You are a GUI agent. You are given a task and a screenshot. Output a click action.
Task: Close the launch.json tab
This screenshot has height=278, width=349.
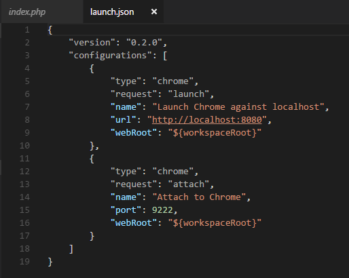(x=154, y=12)
